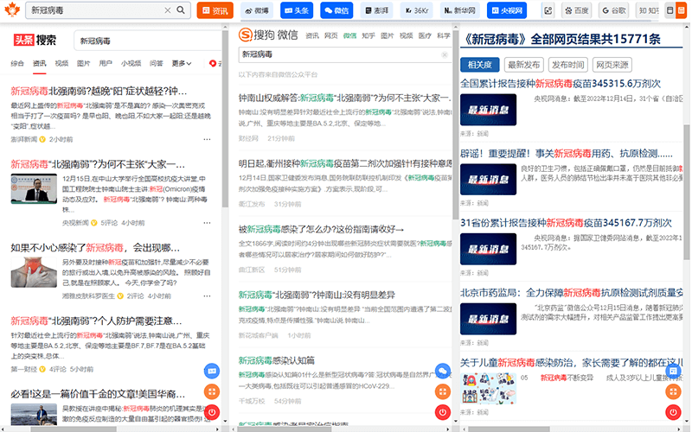Select the orange 资讯 category button
692x432 pixels.
click(x=215, y=10)
